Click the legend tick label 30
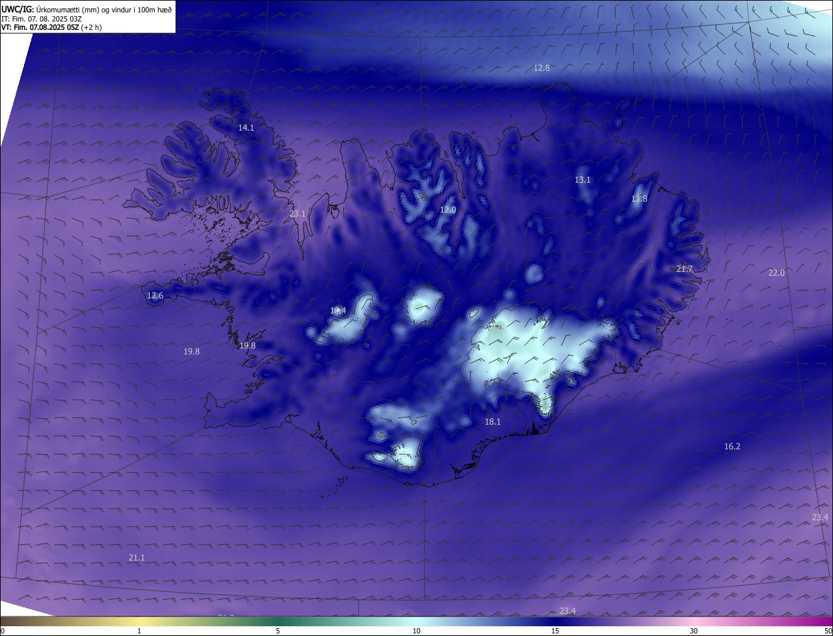 (x=694, y=631)
